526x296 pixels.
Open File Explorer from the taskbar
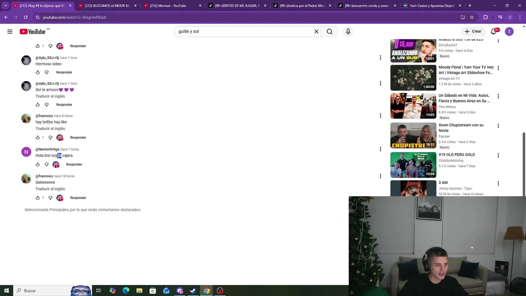pyautogui.click(x=139, y=291)
